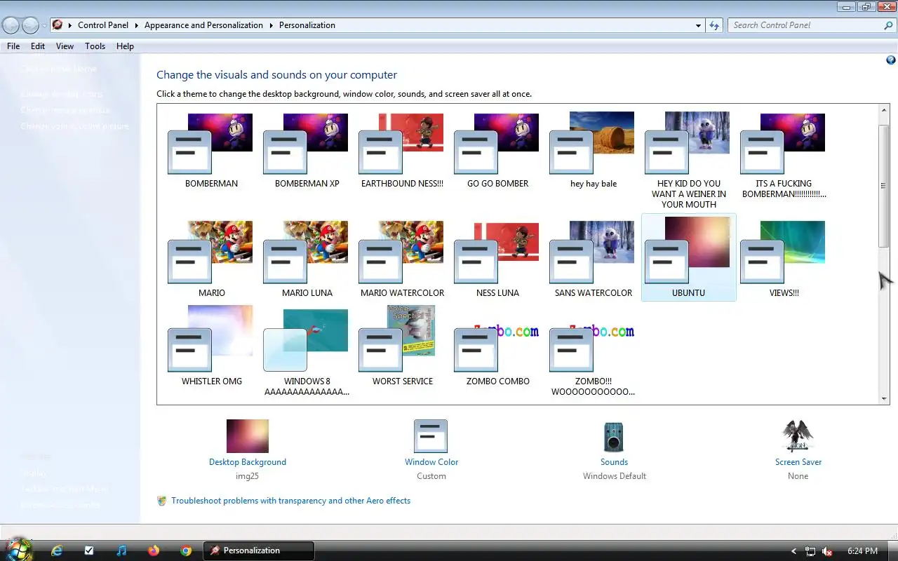Expand arrow after Appearance and Personalization breadcrumb
898x561 pixels.
coord(272,25)
